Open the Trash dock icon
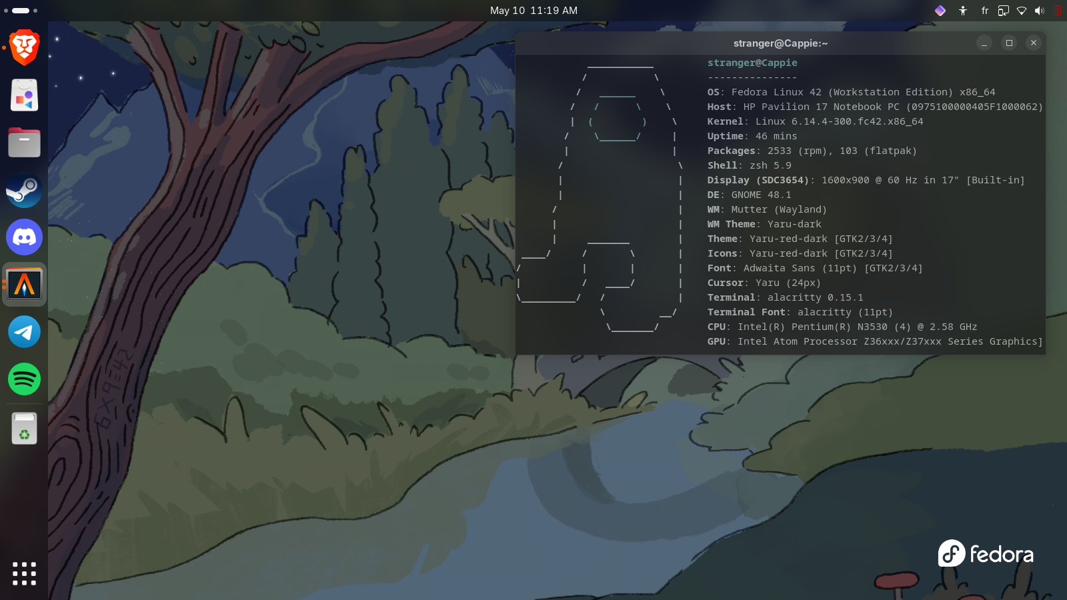 tap(24, 428)
